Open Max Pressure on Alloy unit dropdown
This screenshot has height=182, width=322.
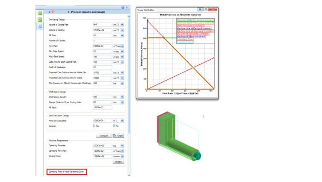tap(122, 83)
